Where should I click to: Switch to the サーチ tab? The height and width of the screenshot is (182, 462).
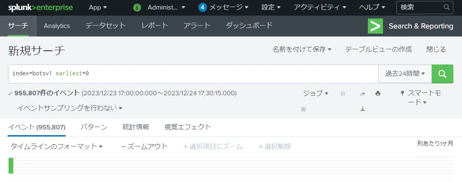[x=18, y=26]
